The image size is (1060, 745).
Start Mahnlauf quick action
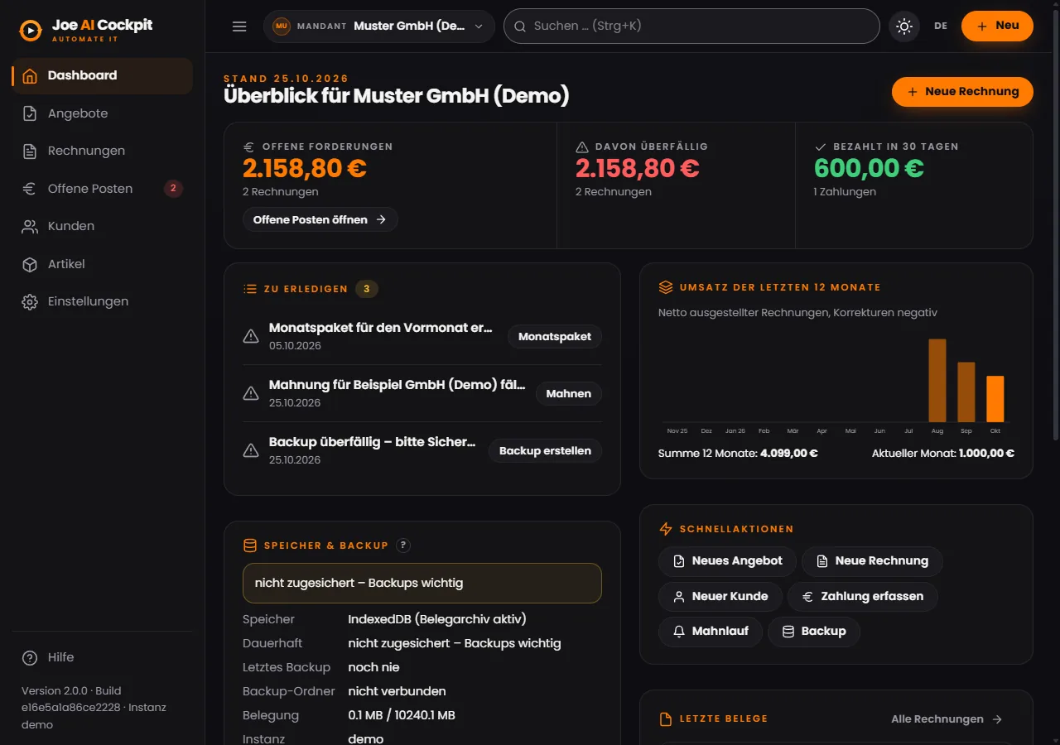711,632
